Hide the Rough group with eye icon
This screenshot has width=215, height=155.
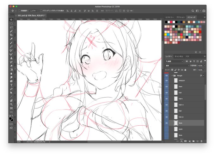click(x=166, y=75)
